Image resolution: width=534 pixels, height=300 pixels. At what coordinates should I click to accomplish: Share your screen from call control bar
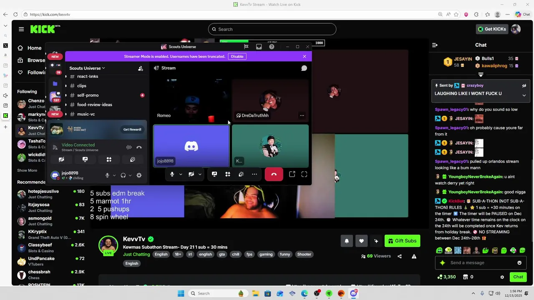214,174
